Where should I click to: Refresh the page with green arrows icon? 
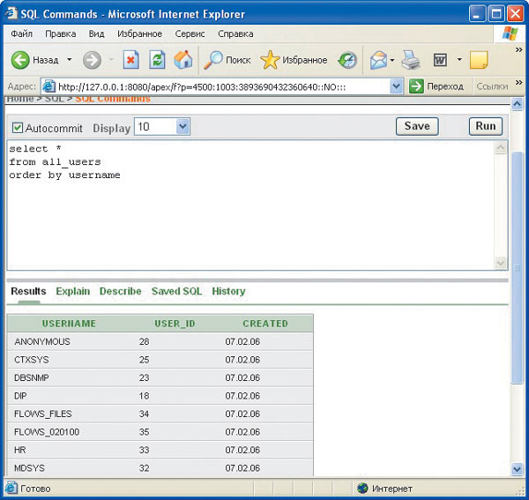click(x=157, y=60)
